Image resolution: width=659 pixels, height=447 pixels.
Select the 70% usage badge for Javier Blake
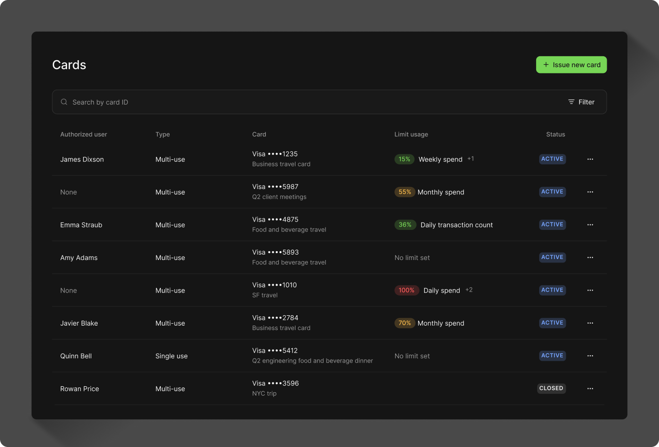(404, 323)
